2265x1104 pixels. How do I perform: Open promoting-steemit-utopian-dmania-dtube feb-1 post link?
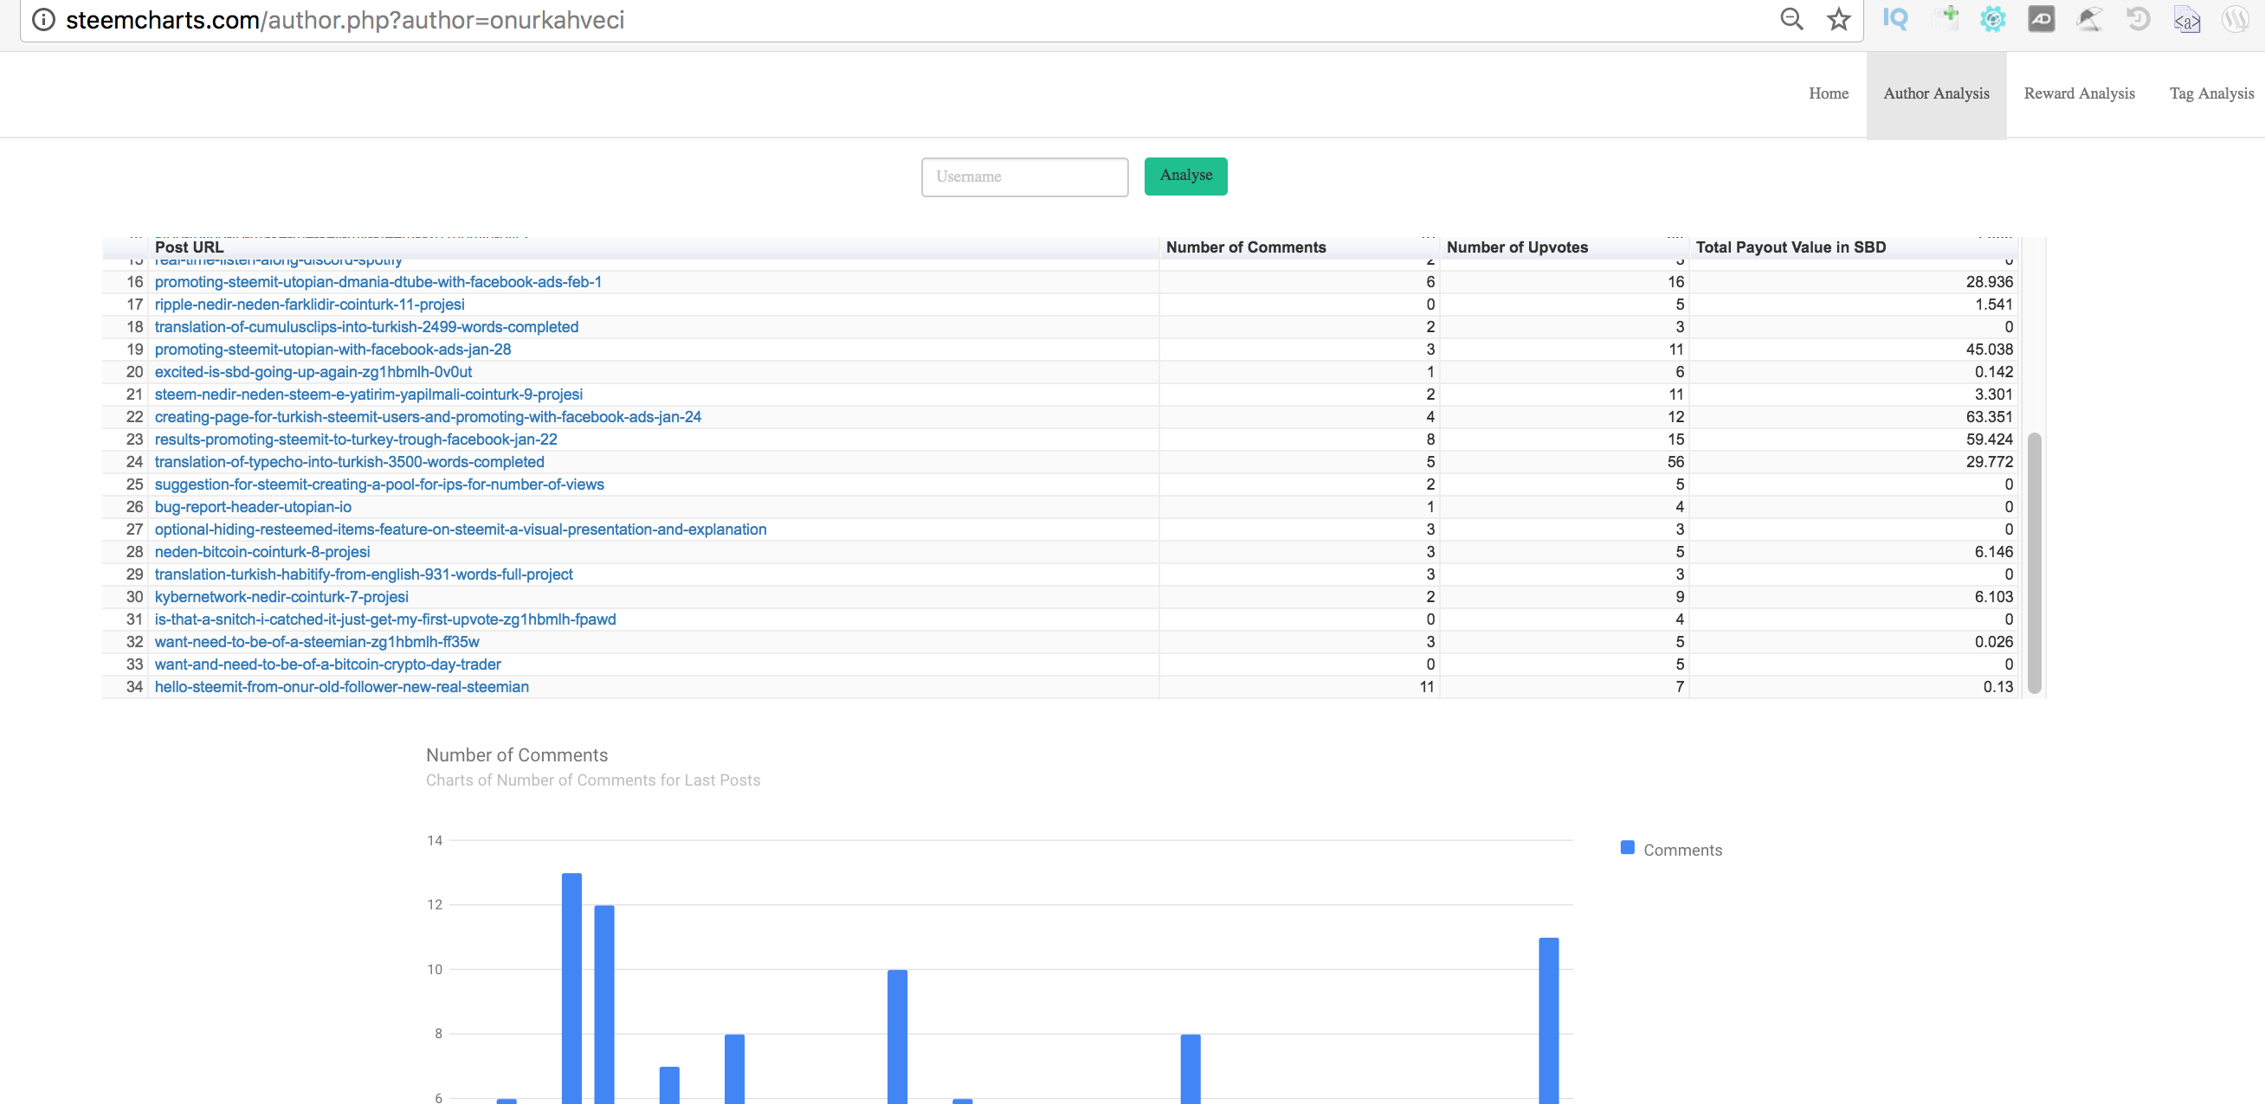click(378, 282)
